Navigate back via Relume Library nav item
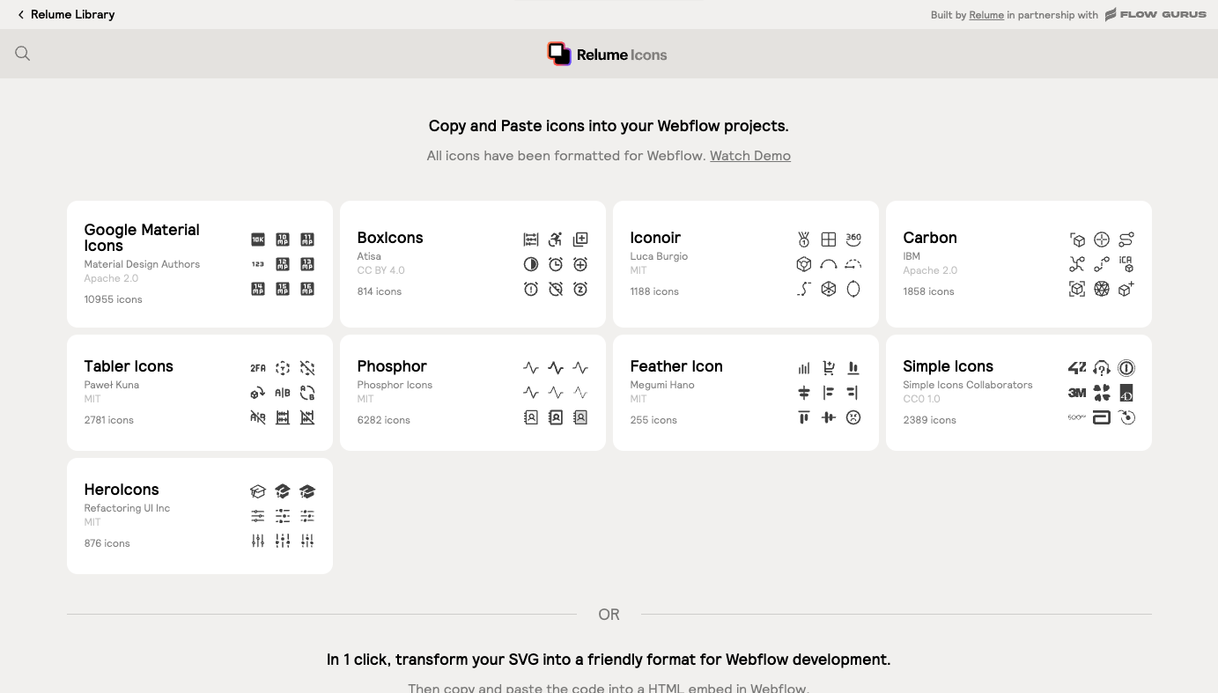Viewport: 1218px width, 693px height. point(66,14)
